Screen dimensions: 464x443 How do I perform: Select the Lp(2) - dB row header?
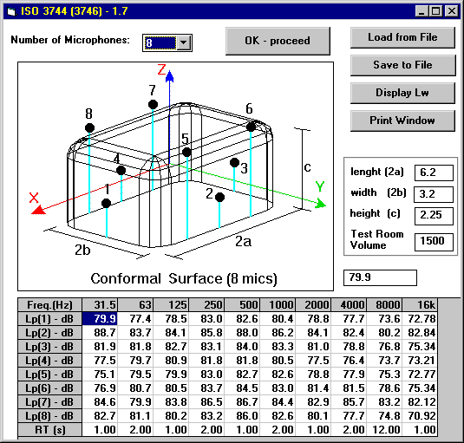click(x=49, y=333)
